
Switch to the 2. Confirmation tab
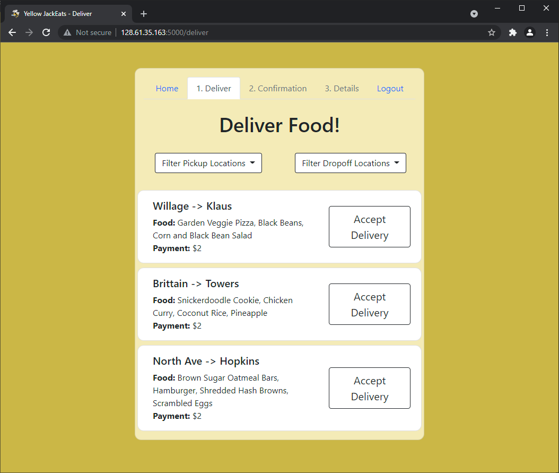tap(278, 88)
